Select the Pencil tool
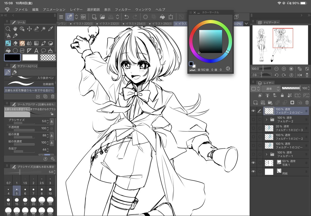The height and width of the screenshot is (216, 311). coord(15,36)
